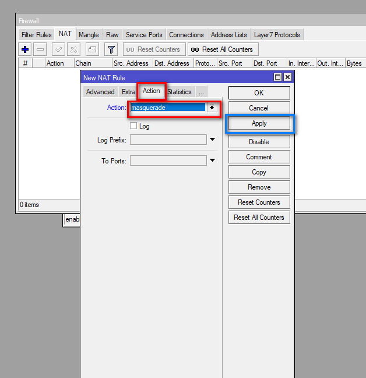Viewport: 366px width, 378px height.
Task: Click the comment note toolbar icon
Action: tap(92, 49)
